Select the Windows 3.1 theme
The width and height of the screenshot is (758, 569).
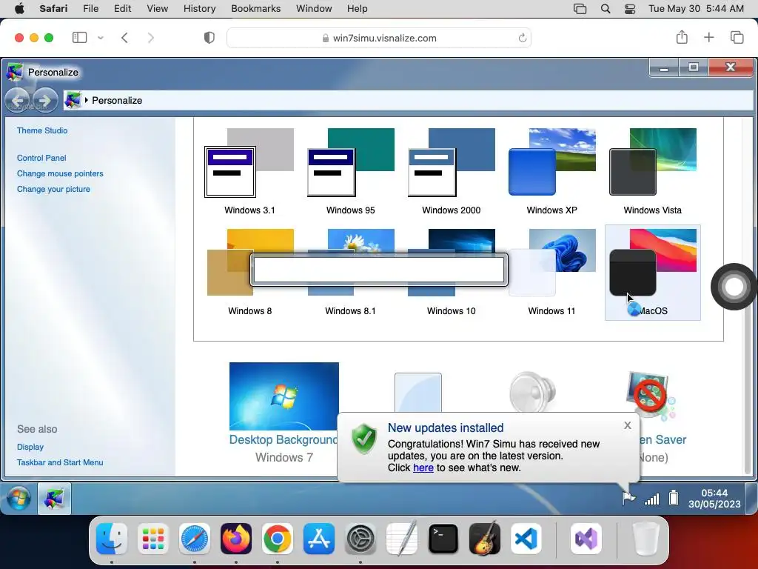point(249,171)
